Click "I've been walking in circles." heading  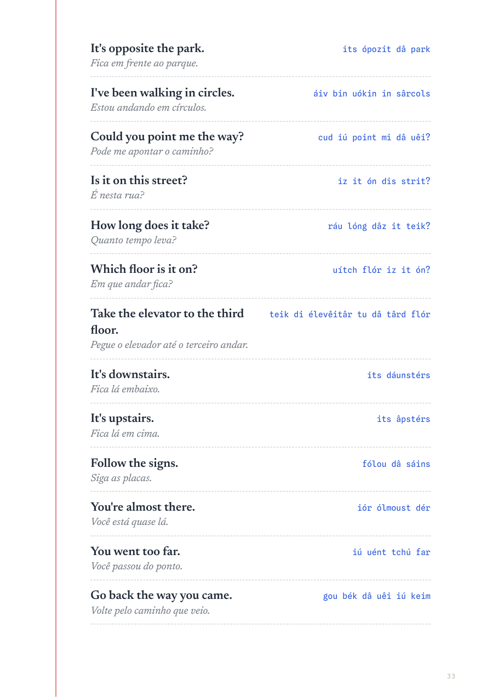tap(162, 93)
